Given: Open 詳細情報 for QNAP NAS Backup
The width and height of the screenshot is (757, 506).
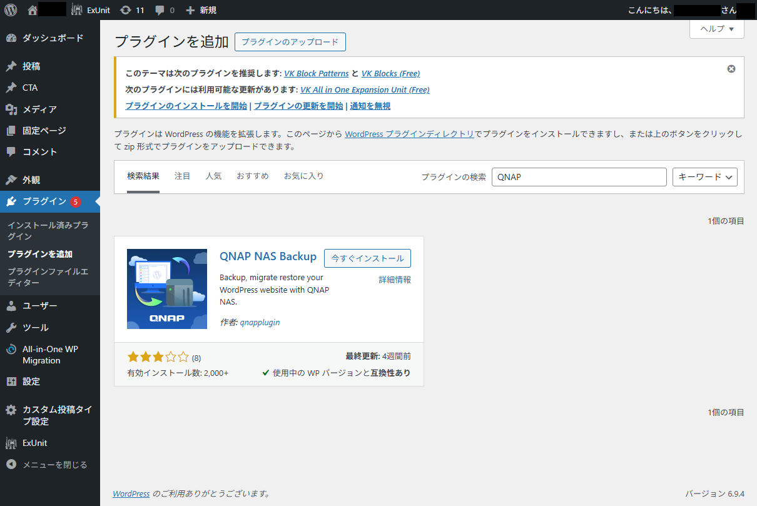Looking at the screenshot, I should (395, 280).
